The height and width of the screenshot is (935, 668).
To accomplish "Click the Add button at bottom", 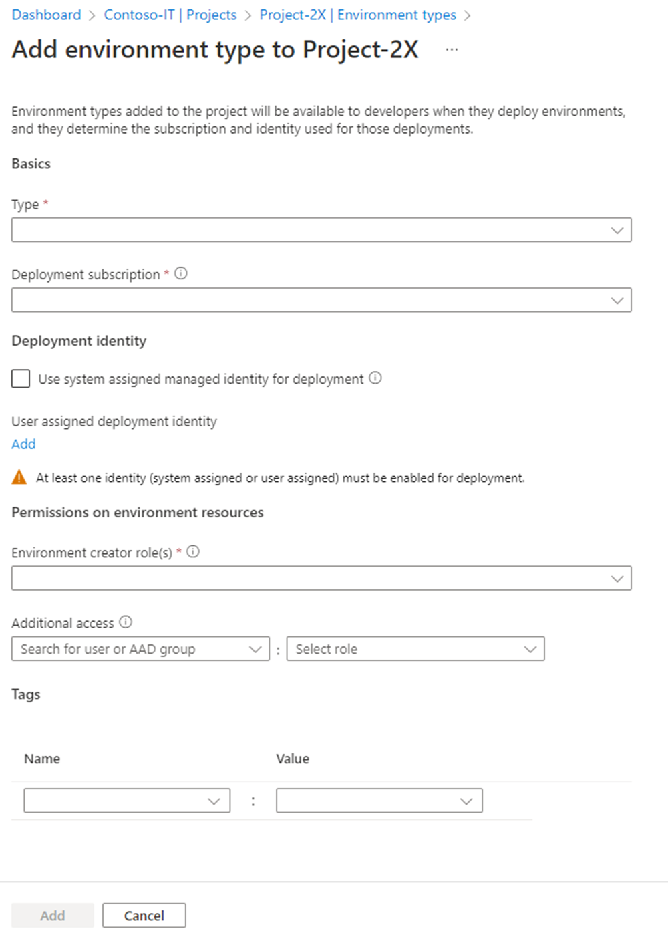I will pyautogui.click(x=53, y=916).
